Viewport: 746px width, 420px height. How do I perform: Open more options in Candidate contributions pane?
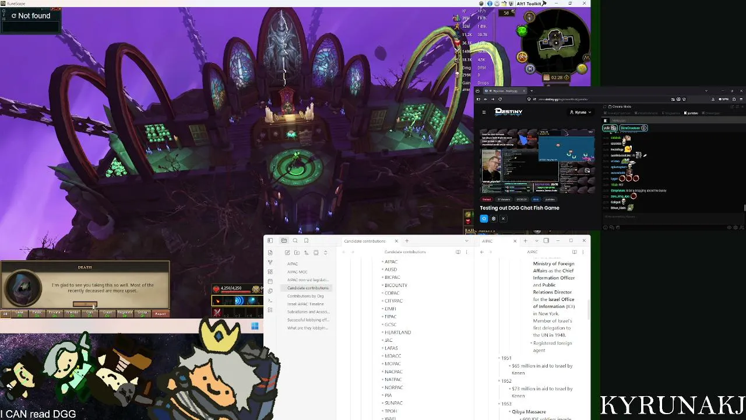tap(466, 252)
